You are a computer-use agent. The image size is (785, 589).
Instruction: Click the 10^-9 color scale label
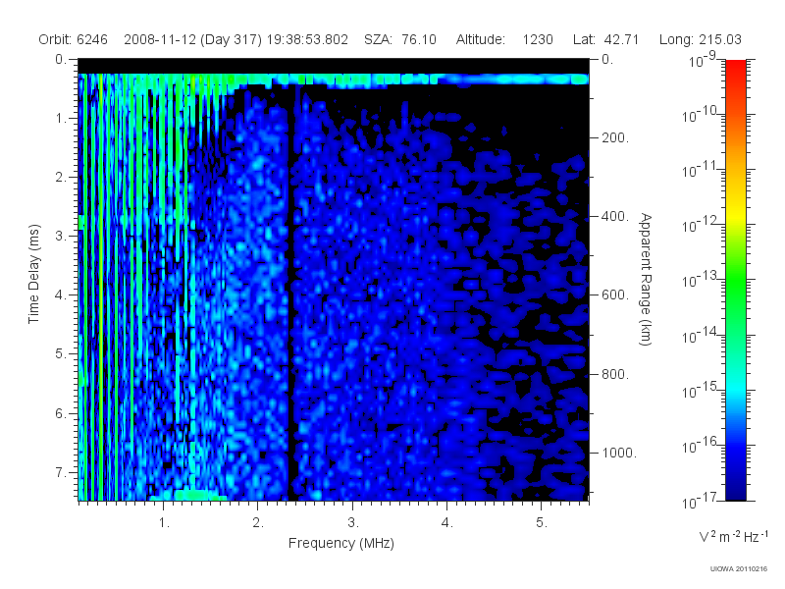click(x=703, y=60)
